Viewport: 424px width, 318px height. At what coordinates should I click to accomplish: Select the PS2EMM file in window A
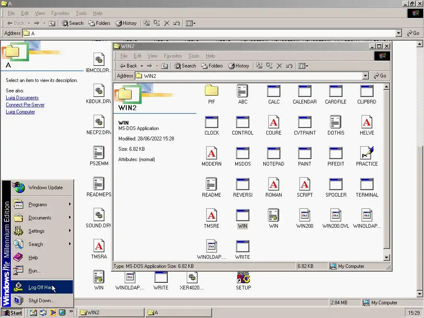(99, 152)
